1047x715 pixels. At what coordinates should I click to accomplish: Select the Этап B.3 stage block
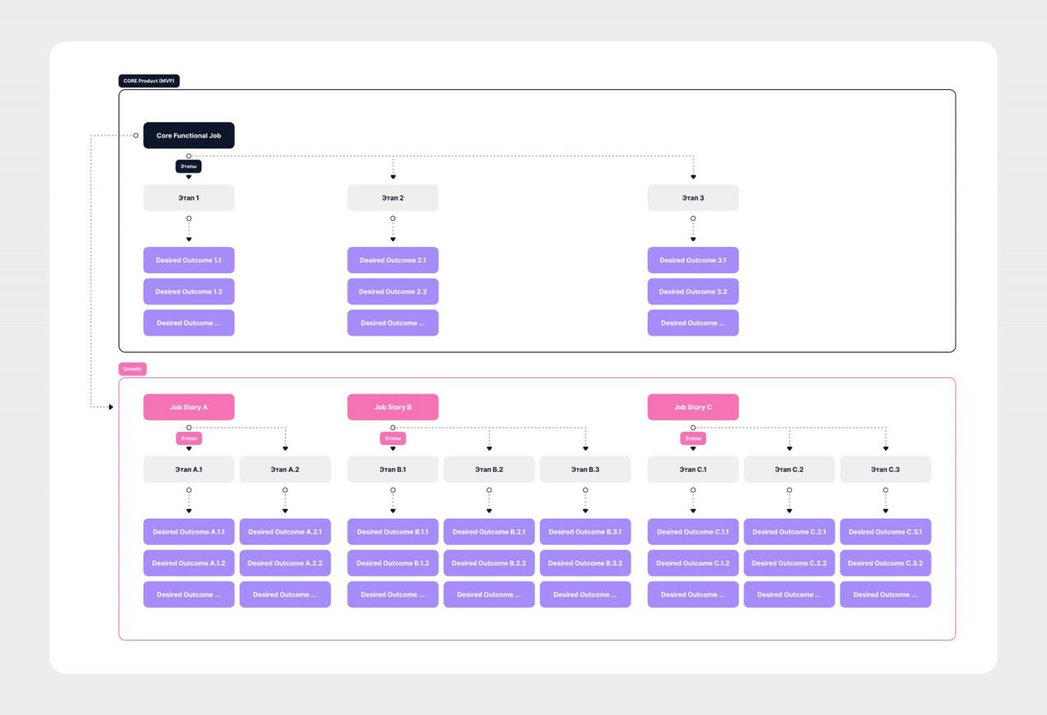click(585, 470)
